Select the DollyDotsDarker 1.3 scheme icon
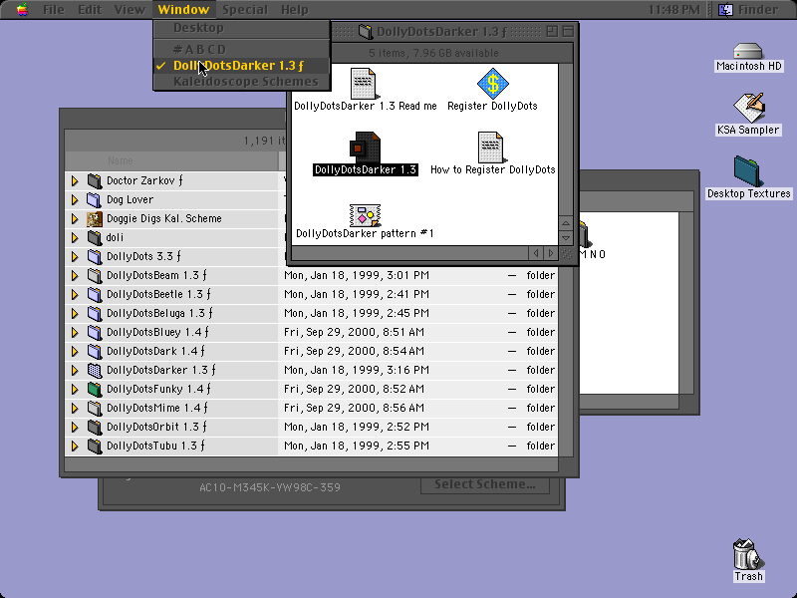The width and height of the screenshot is (797, 598). pyautogui.click(x=365, y=148)
